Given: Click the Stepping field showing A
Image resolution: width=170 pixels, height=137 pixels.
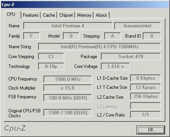Looking at the screenshot, I should [x=112, y=36].
